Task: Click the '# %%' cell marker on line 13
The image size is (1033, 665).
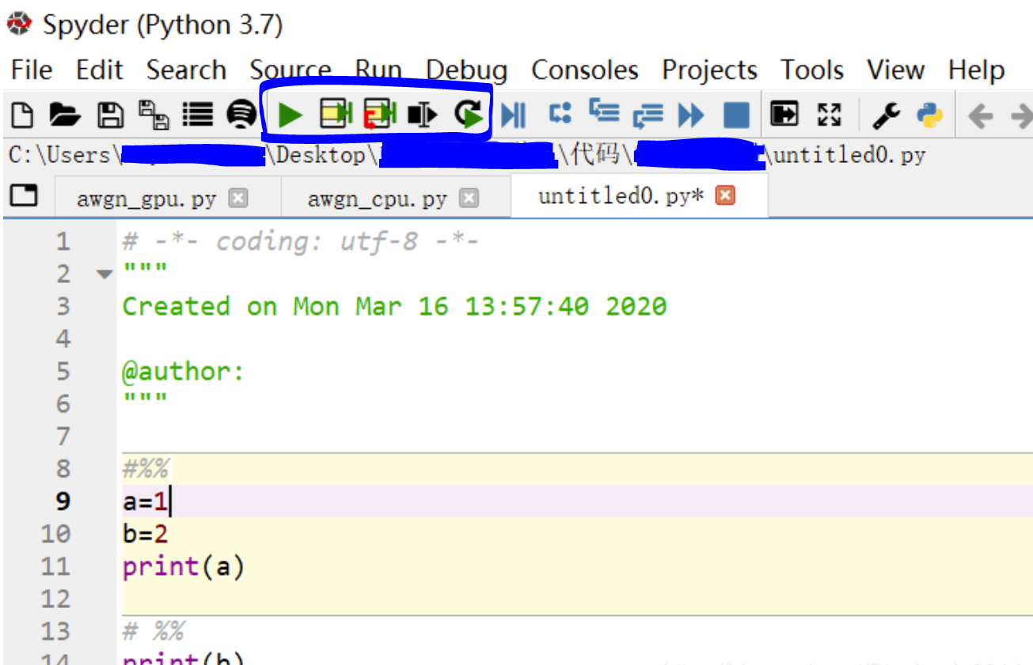Action: pyautogui.click(x=154, y=632)
